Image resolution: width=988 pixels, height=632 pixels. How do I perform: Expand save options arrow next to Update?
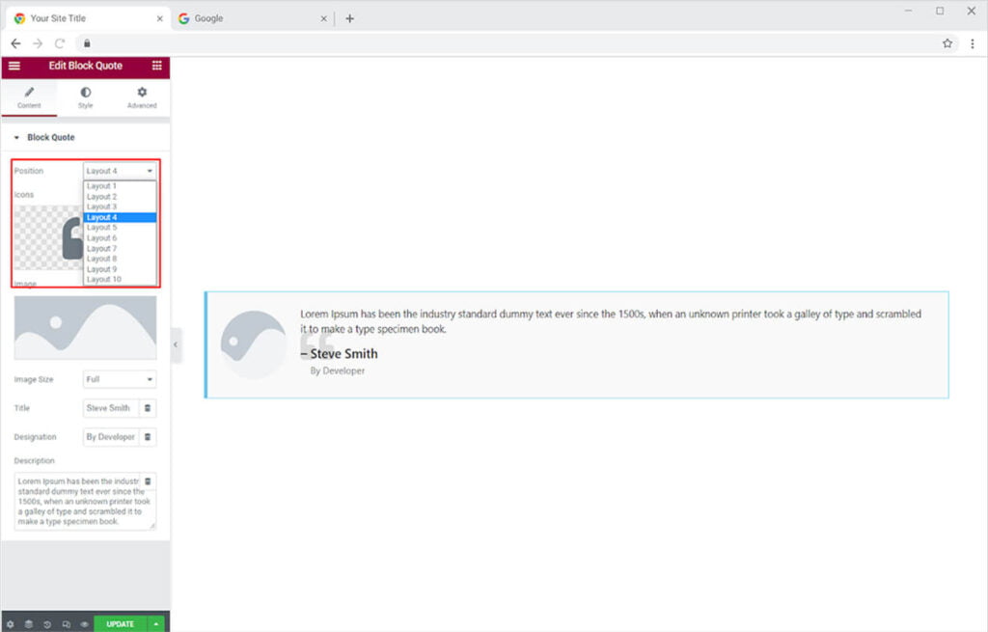pos(156,624)
